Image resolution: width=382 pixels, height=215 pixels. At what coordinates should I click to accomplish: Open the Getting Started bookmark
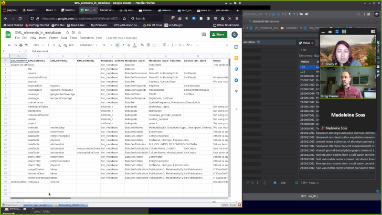point(38,25)
